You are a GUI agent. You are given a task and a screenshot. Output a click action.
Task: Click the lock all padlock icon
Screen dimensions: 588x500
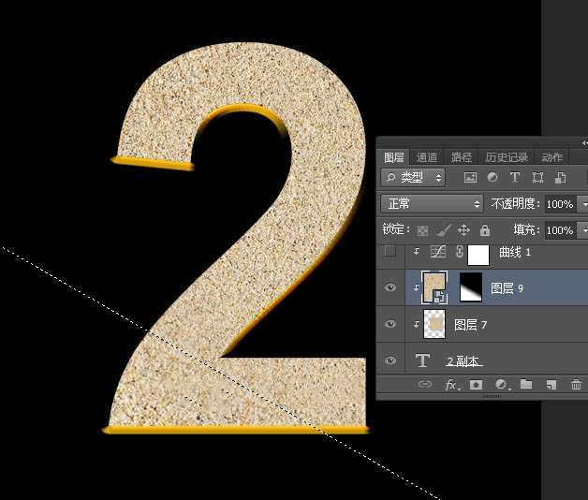pos(484,229)
